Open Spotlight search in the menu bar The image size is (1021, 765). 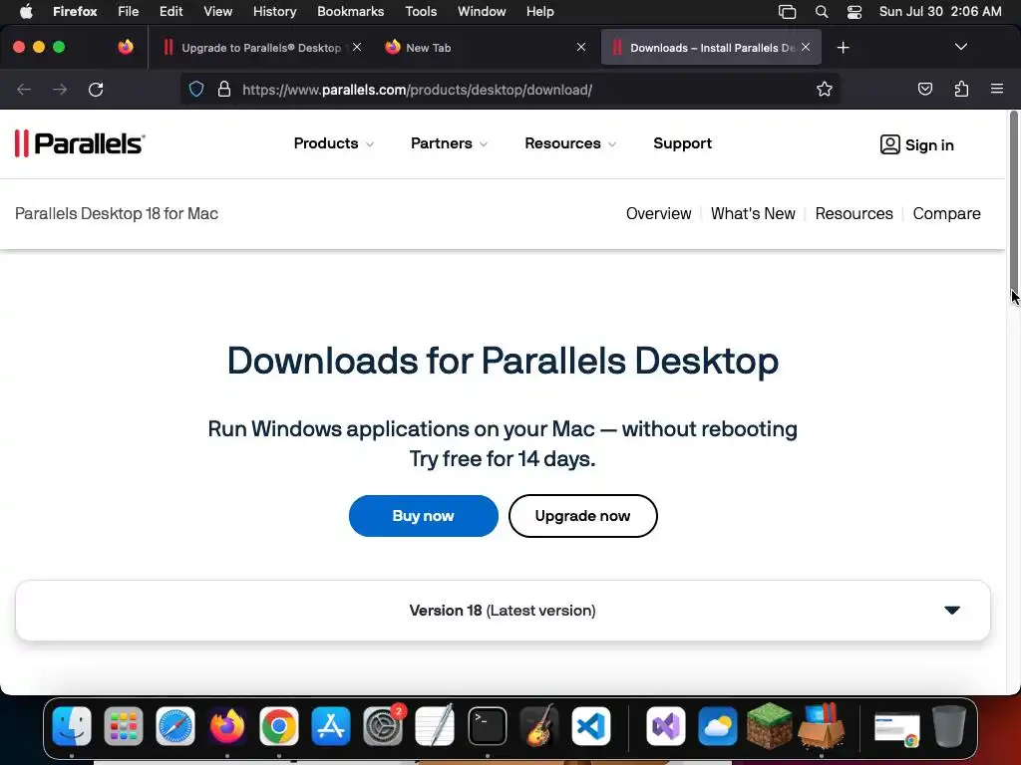(822, 12)
